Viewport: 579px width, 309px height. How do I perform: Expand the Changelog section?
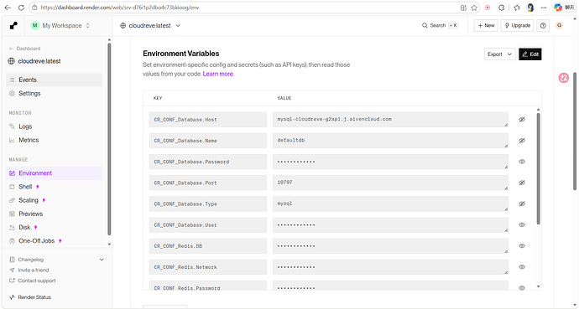102,260
